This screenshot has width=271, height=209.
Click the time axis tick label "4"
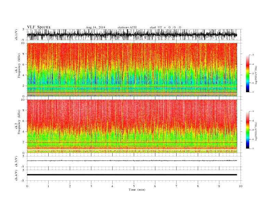pos(112,186)
